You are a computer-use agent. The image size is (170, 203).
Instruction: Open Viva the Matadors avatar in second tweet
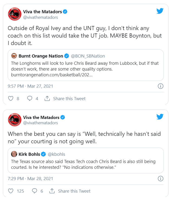coord(15,120)
